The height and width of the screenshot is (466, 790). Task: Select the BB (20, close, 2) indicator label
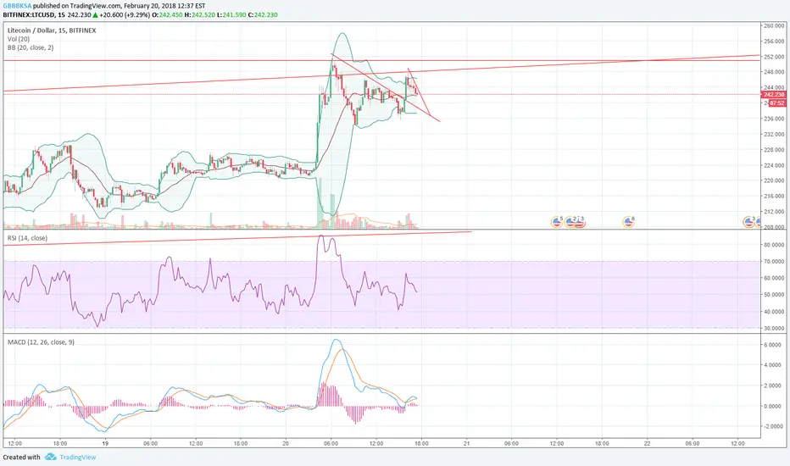[31, 47]
